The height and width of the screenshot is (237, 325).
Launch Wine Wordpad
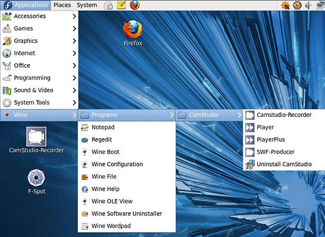click(x=127, y=226)
